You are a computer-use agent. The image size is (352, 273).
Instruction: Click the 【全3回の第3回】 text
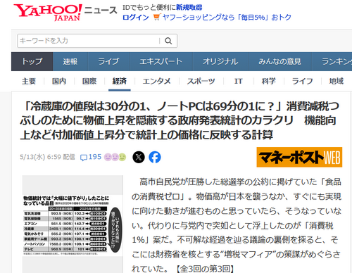point(205,269)
